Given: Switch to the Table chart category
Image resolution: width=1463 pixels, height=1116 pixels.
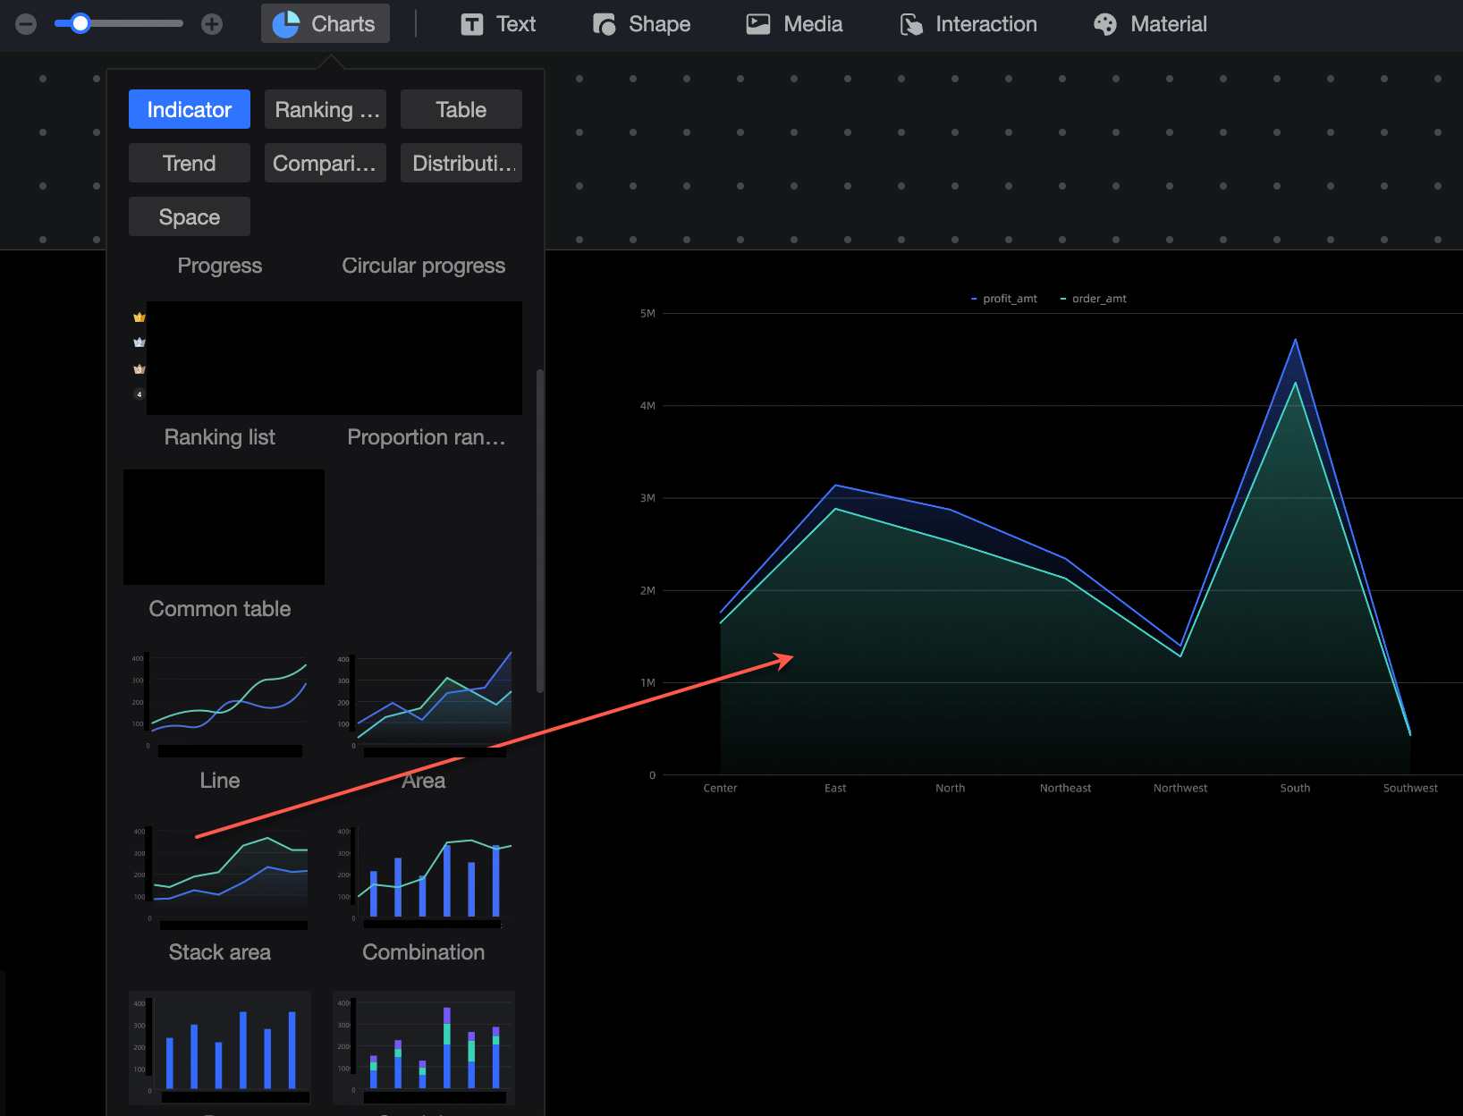Looking at the screenshot, I should pos(461,109).
